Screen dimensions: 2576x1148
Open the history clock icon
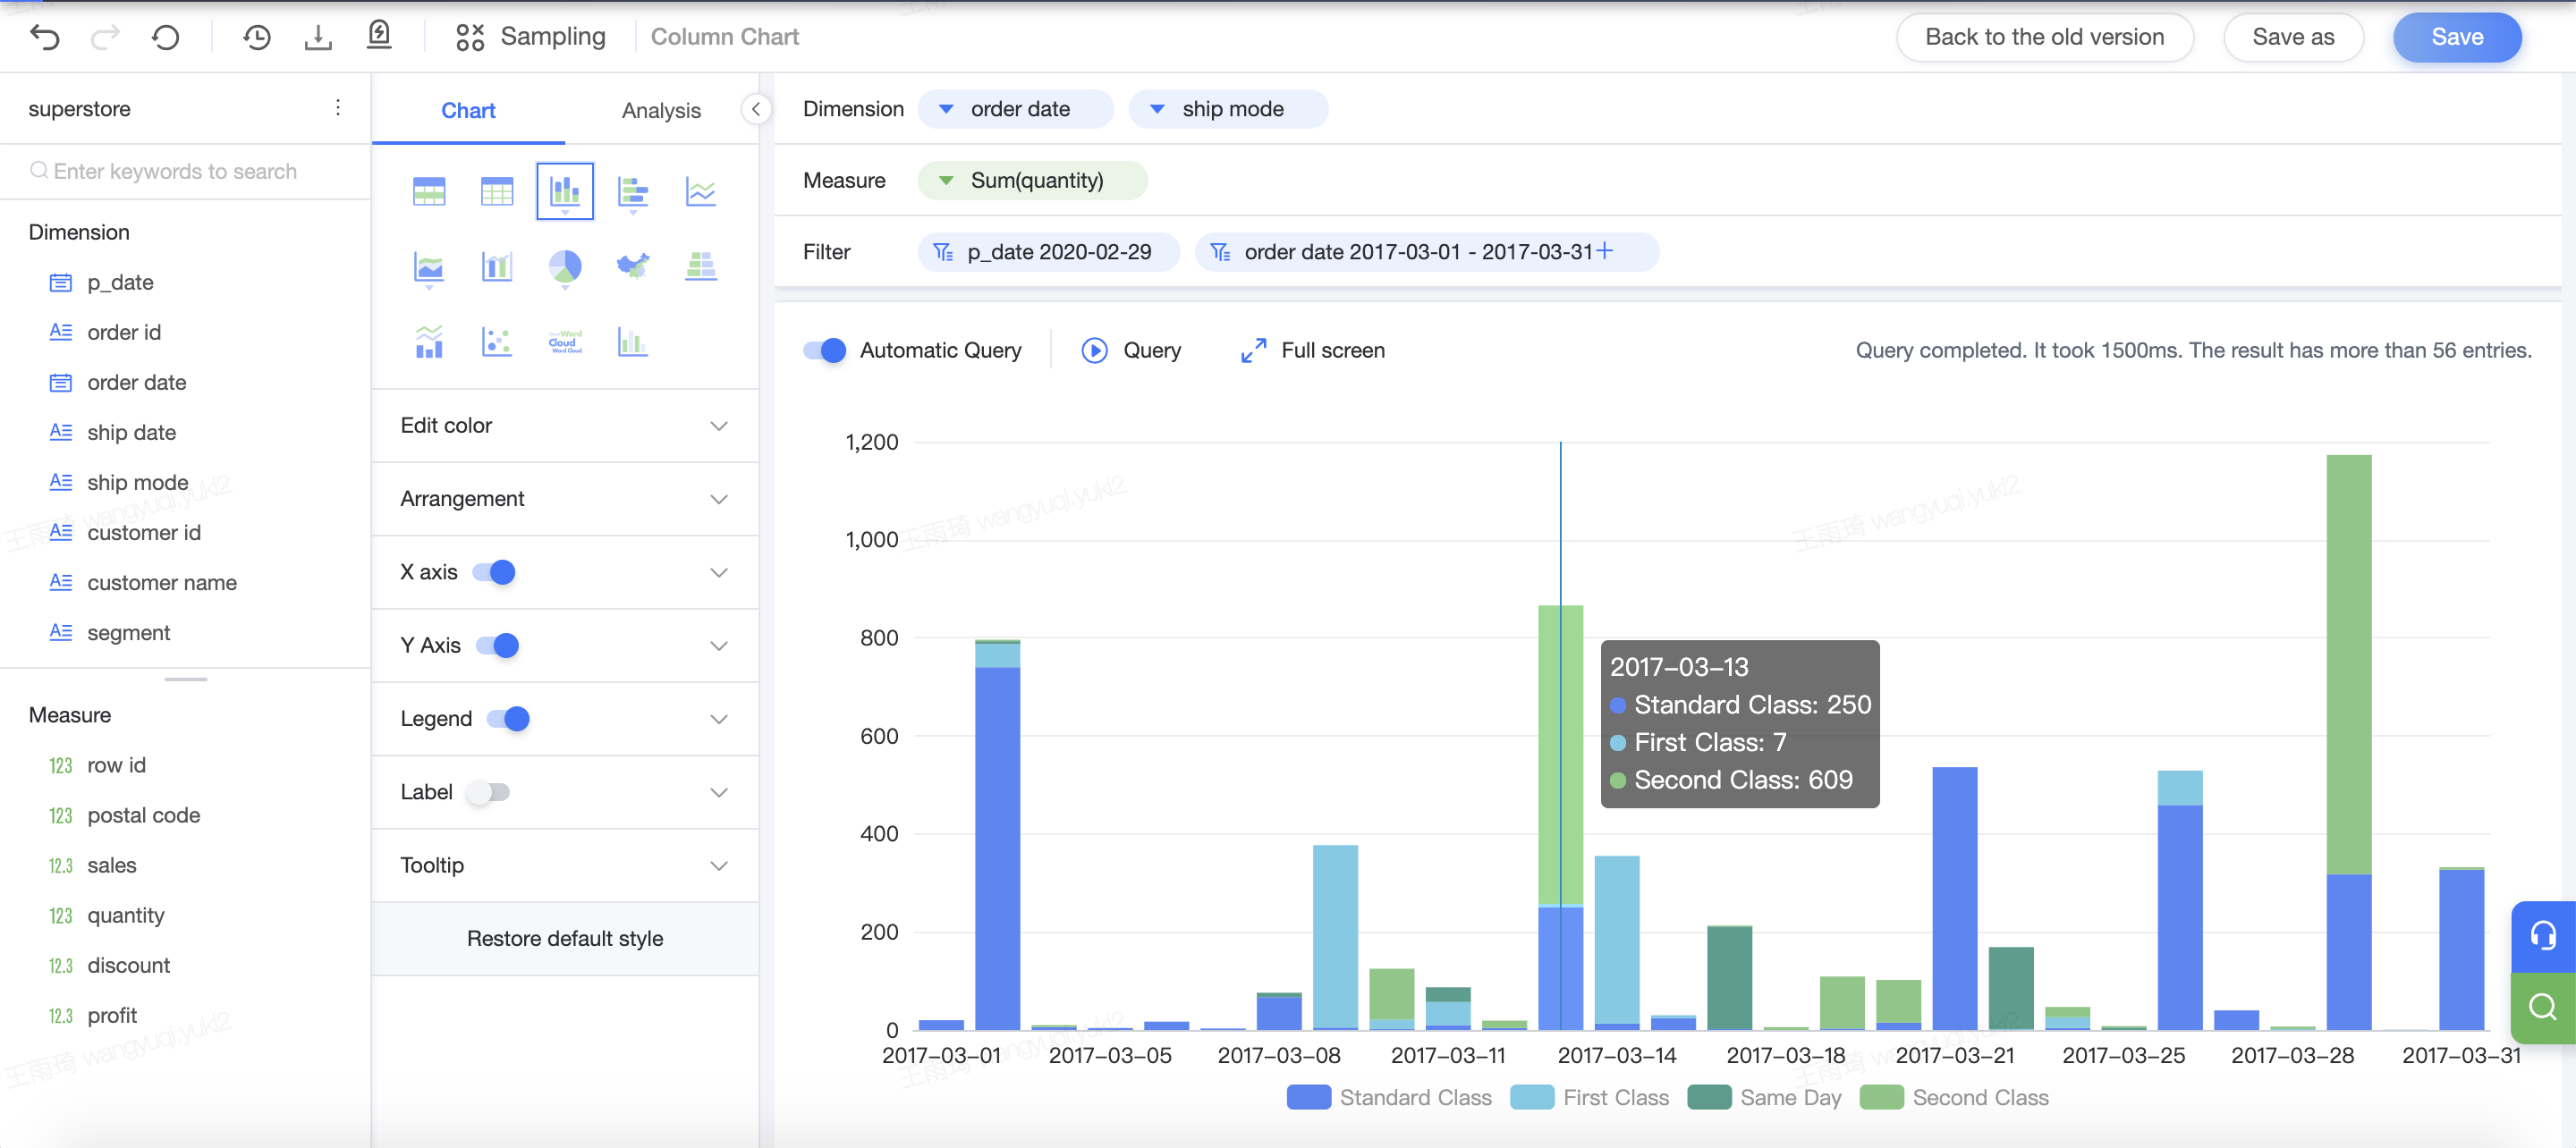[x=257, y=37]
